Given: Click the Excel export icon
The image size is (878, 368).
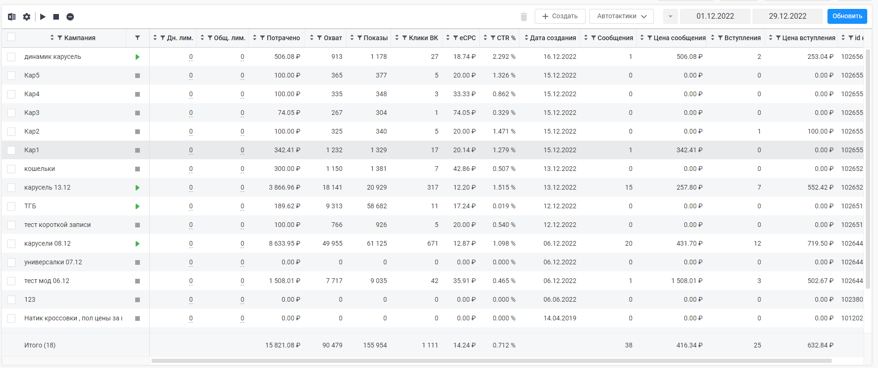Looking at the screenshot, I should pos(12,17).
